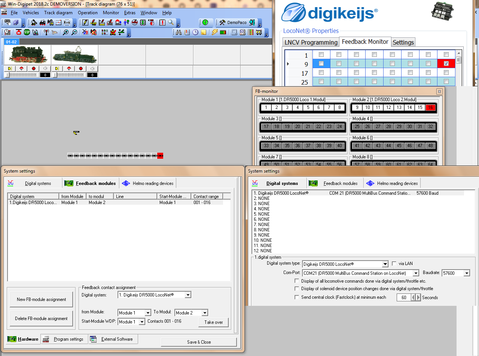Click red stop button of electric locomotive

[81, 69]
